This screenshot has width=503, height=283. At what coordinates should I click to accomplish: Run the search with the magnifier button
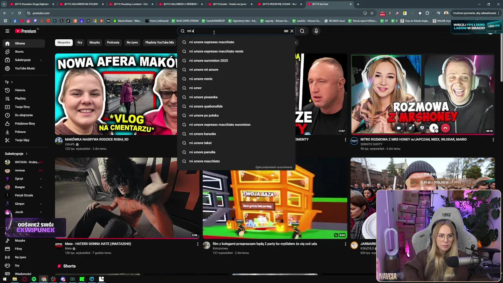coord(302,31)
